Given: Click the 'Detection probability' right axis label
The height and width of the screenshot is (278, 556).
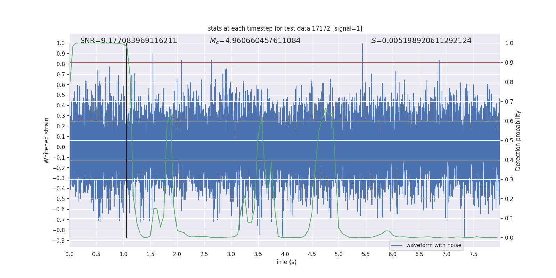Looking at the screenshot, I should point(518,140).
